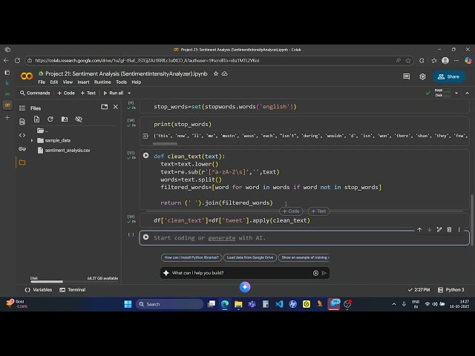Toggle the Files folder sidebar icon
475x356 pixels.
pos(22,162)
